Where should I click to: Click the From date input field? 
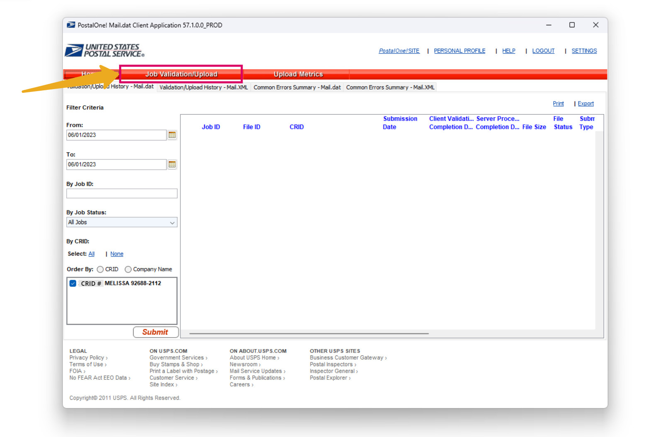click(x=117, y=135)
